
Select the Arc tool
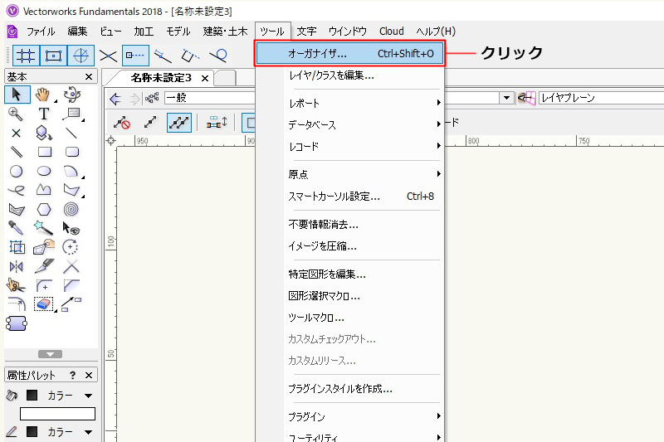(71, 172)
